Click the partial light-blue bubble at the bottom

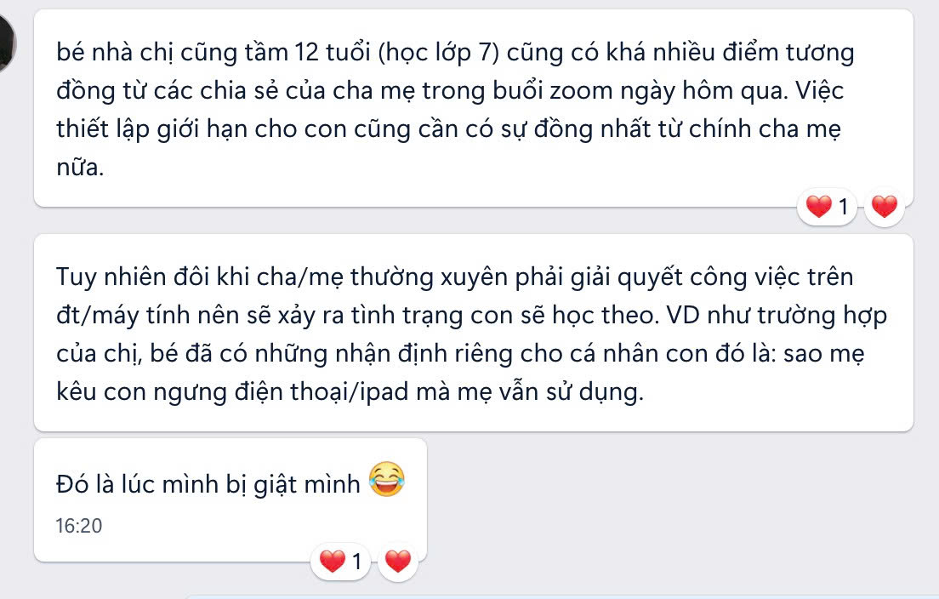pyautogui.click(x=563, y=596)
